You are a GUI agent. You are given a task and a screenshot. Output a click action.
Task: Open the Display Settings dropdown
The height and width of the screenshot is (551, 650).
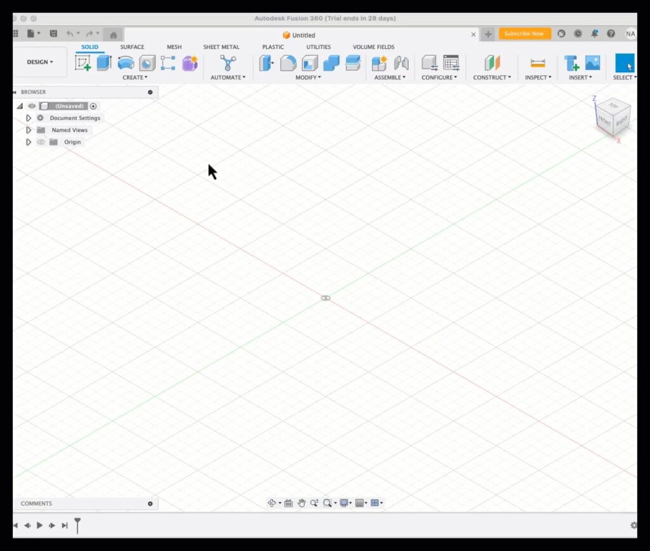[x=345, y=503]
